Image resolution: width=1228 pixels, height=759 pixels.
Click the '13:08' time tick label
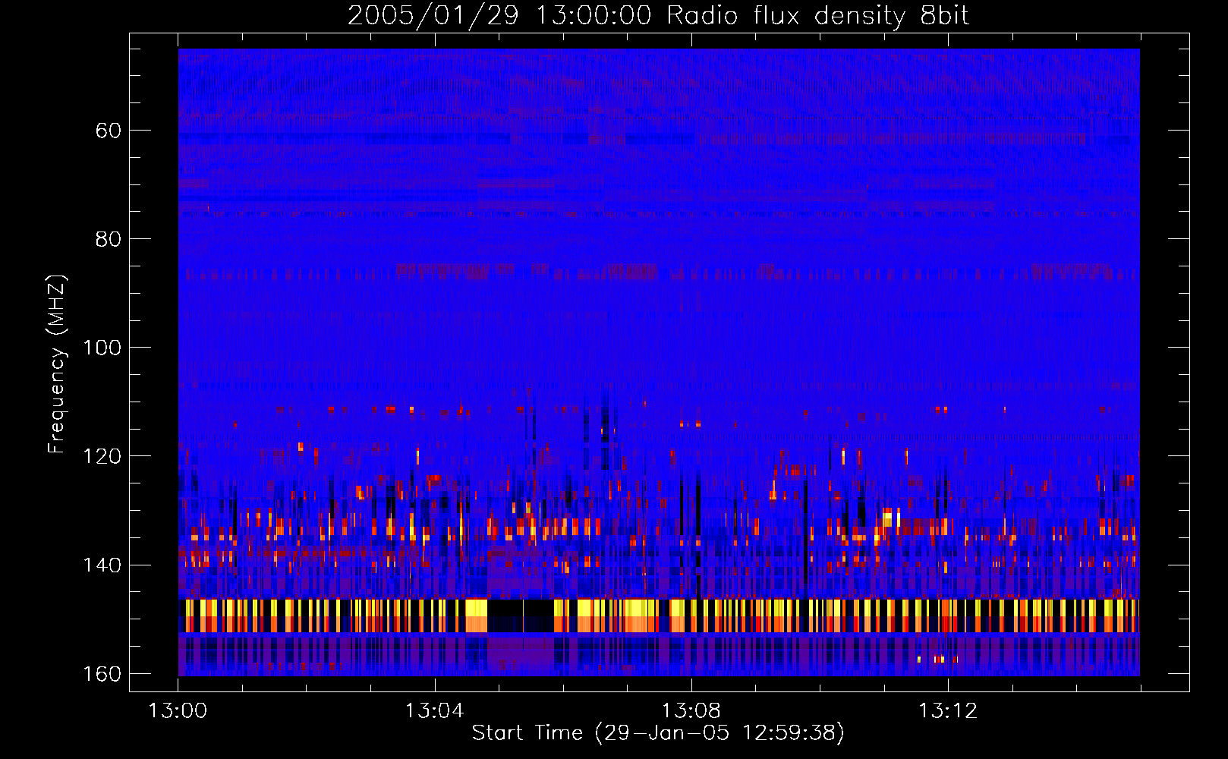691,711
